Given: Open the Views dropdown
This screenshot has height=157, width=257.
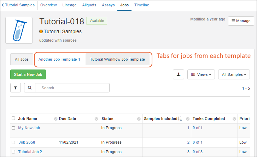Looking at the screenshot, I should 201,74.
